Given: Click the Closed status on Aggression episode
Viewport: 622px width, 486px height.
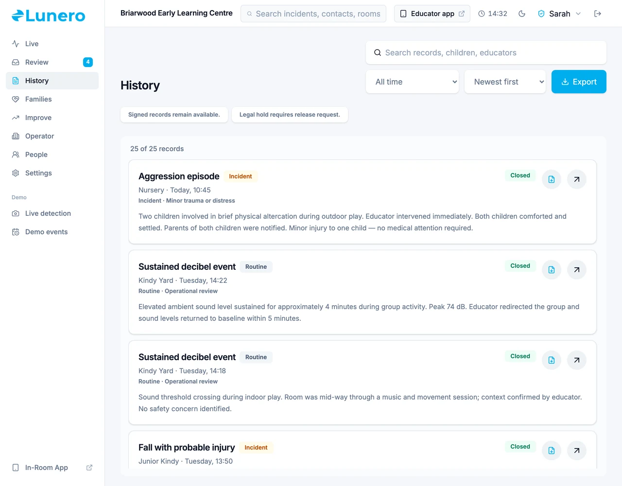Looking at the screenshot, I should point(520,175).
